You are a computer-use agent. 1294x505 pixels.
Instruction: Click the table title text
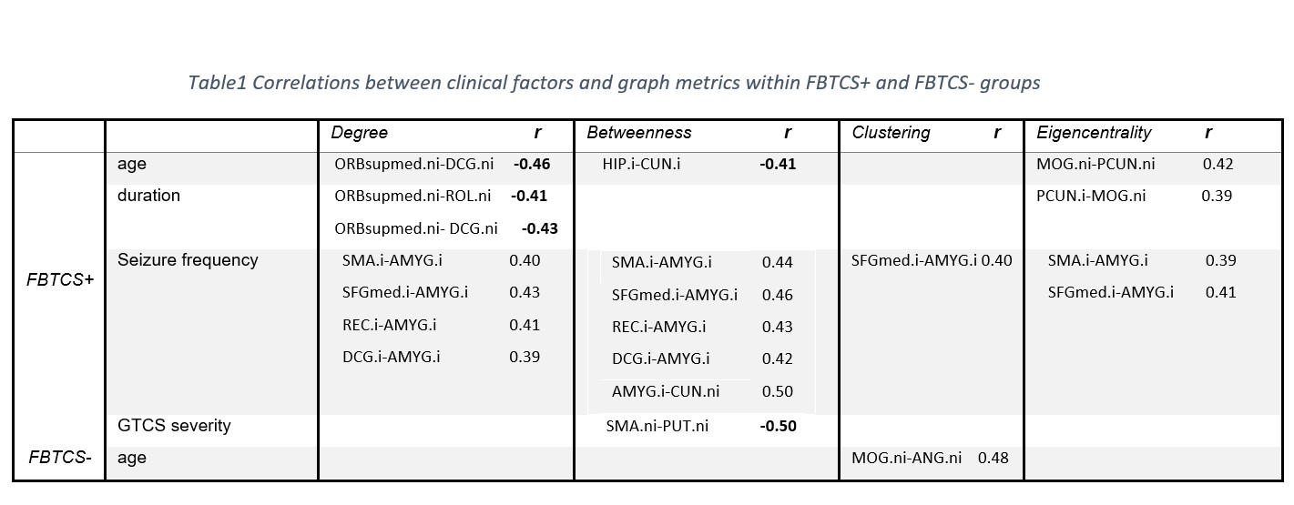613,83
